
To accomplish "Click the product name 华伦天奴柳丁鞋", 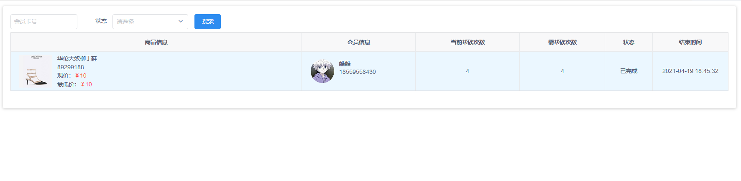I will [77, 58].
